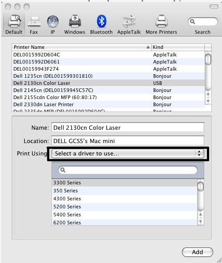Sort by Kind column header

pyautogui.click(x=178, y=47)
